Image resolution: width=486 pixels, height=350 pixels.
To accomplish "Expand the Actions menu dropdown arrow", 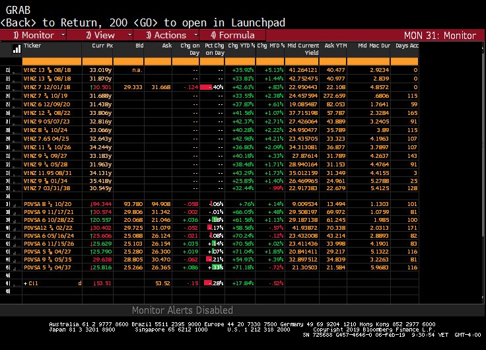I will tap(195, 35).
